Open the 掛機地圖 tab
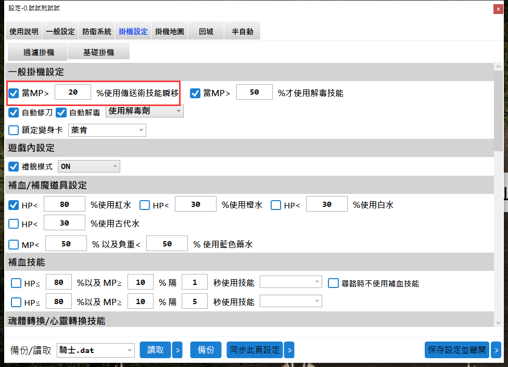 pyautogui.click(x=169, y=32)
